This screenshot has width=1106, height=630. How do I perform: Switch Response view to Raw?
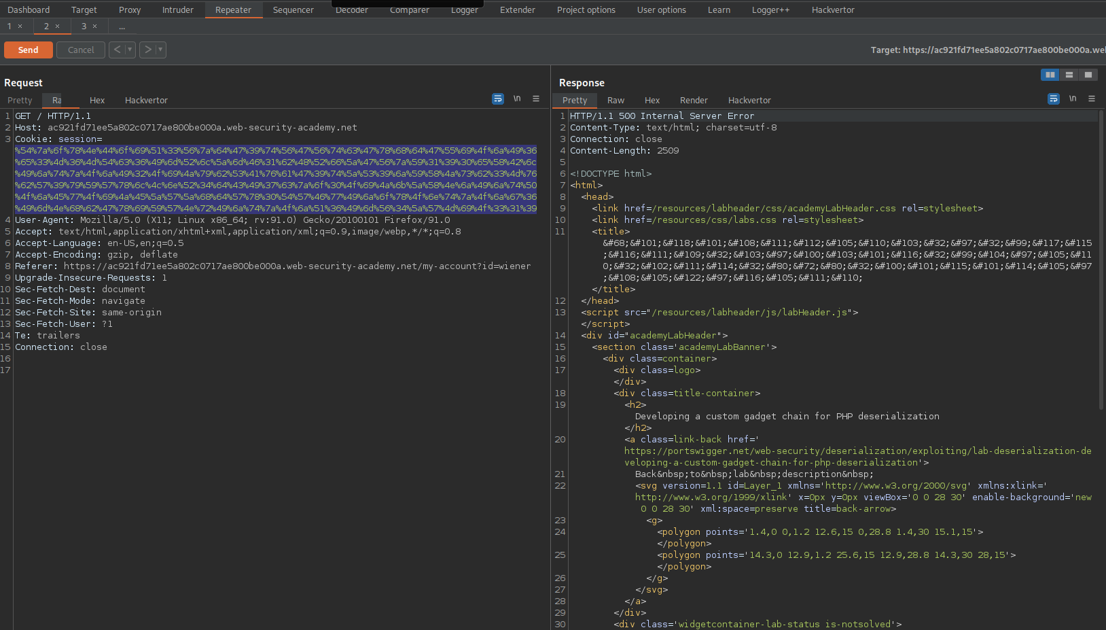616,100
